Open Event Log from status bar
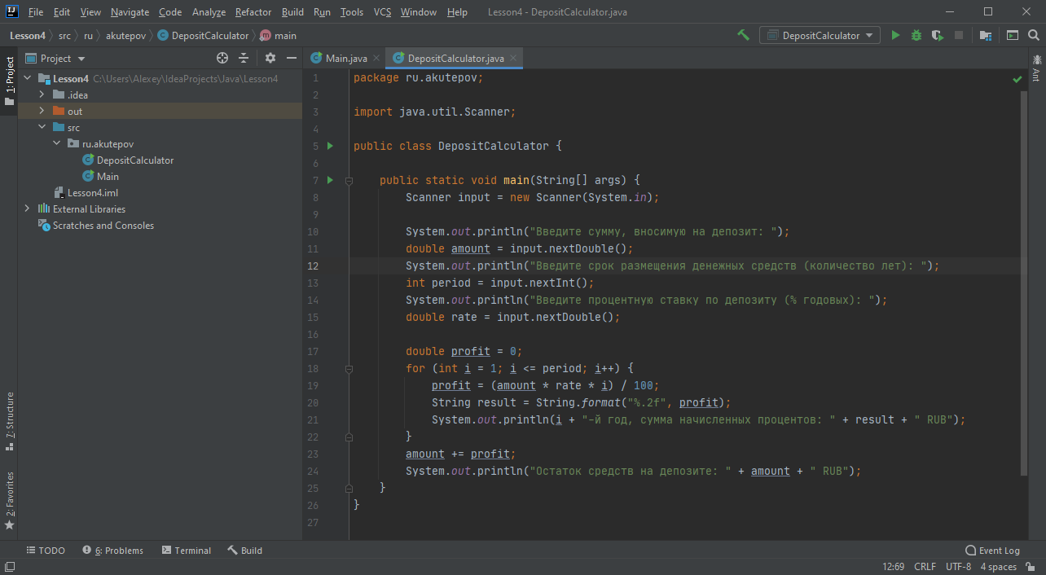This screenshot has height=575, width=1046. coord(992,551)
